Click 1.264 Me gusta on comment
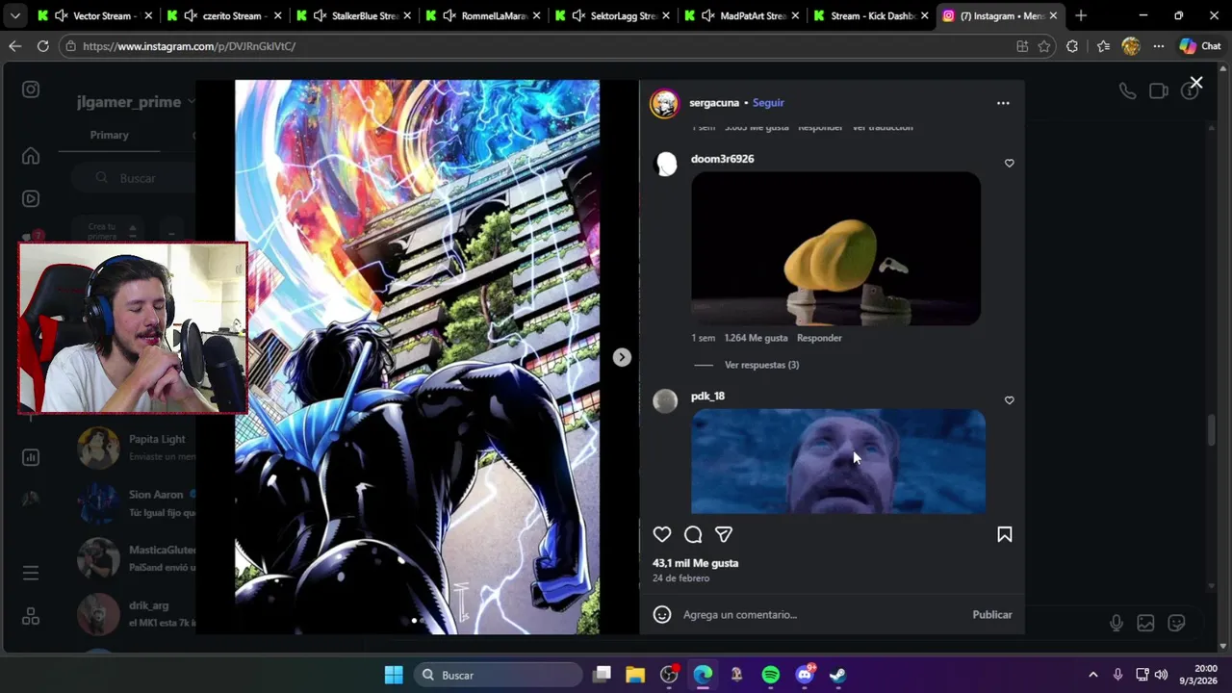The width and height of the screenshot is (1232, 693). tap(756, 338)
